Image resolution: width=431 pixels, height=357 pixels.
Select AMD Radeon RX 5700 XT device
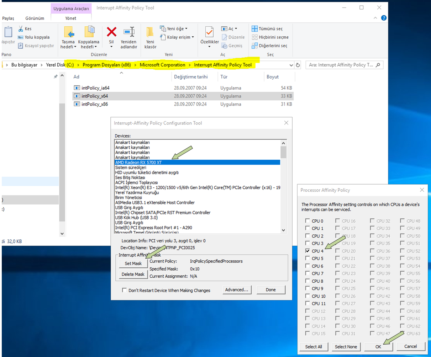click(x=198, y=162)
